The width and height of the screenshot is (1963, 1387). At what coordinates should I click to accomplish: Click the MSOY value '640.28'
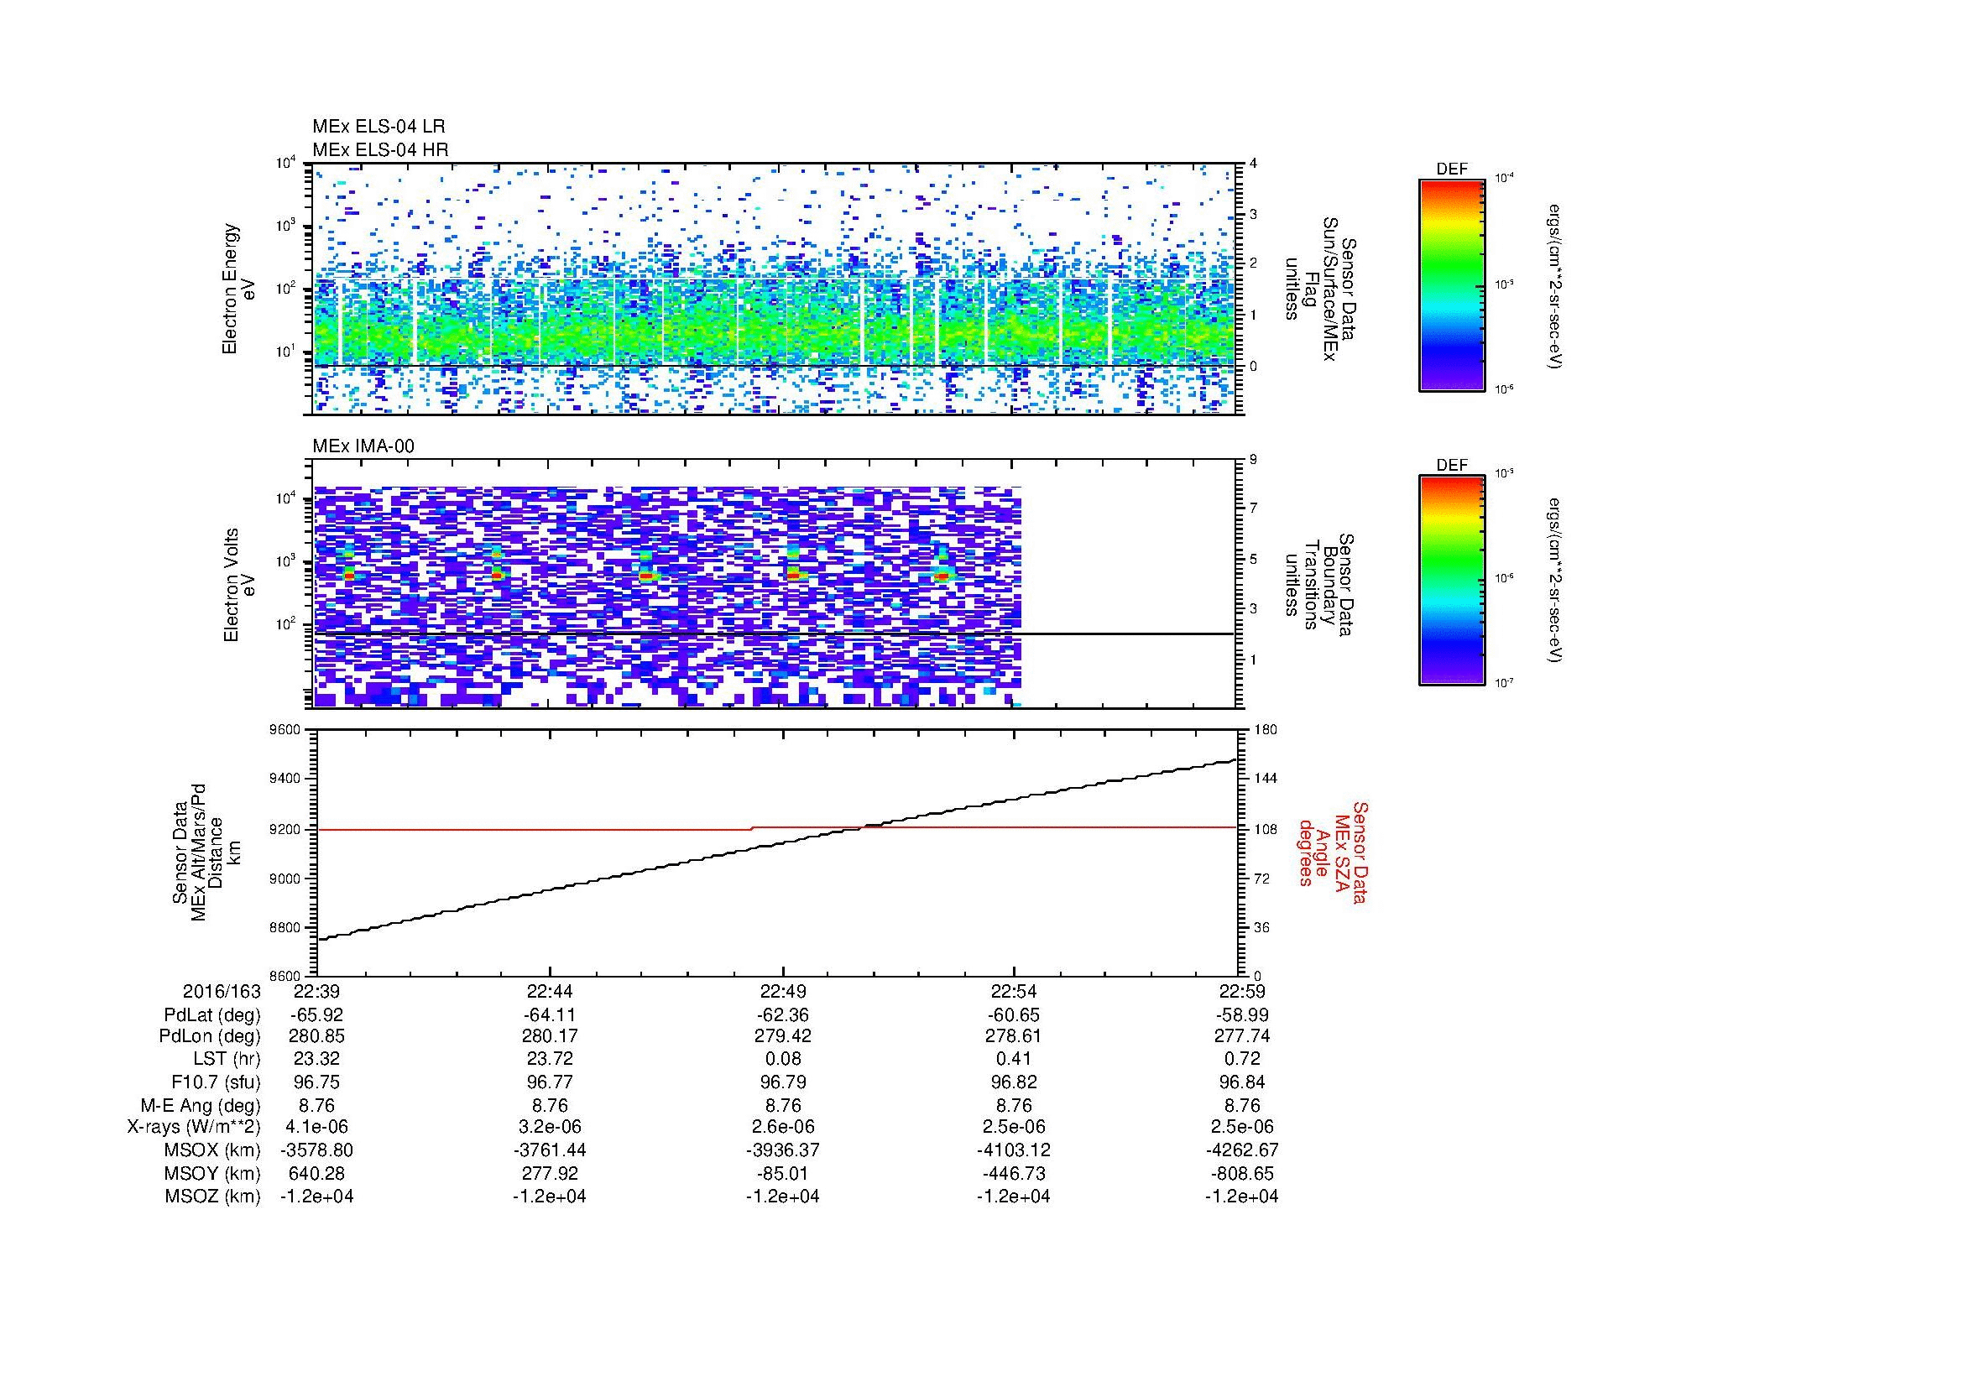(x=316, y=1173)
